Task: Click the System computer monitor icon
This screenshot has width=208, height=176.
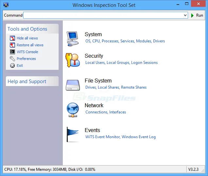Action: click(x=73, y=37)
